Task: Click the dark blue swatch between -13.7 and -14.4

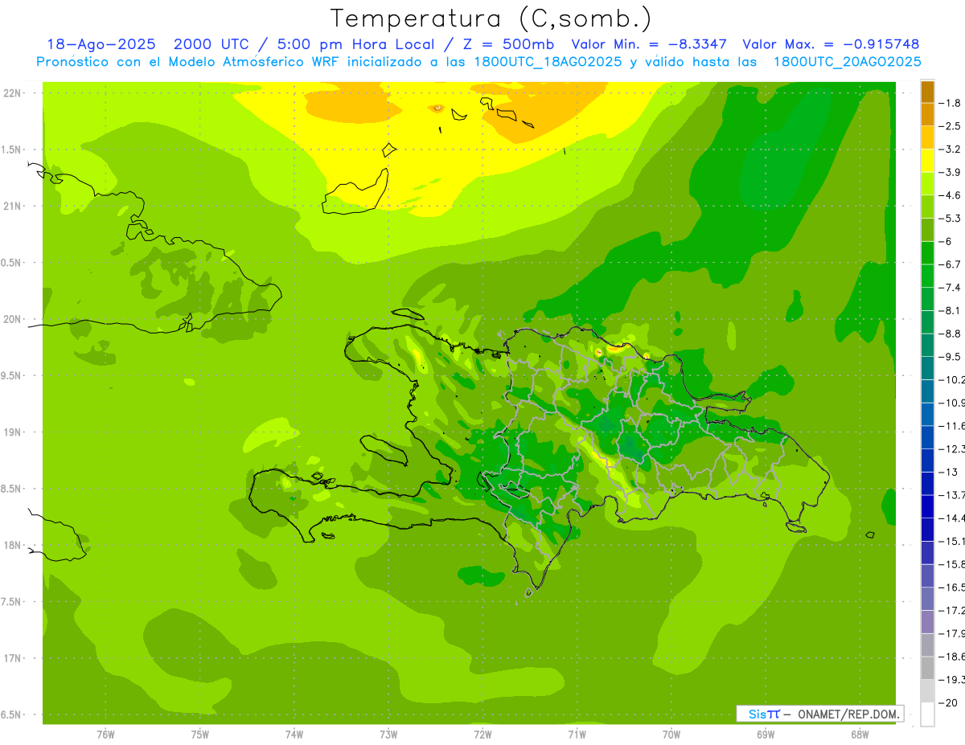Action: point(928,506)
